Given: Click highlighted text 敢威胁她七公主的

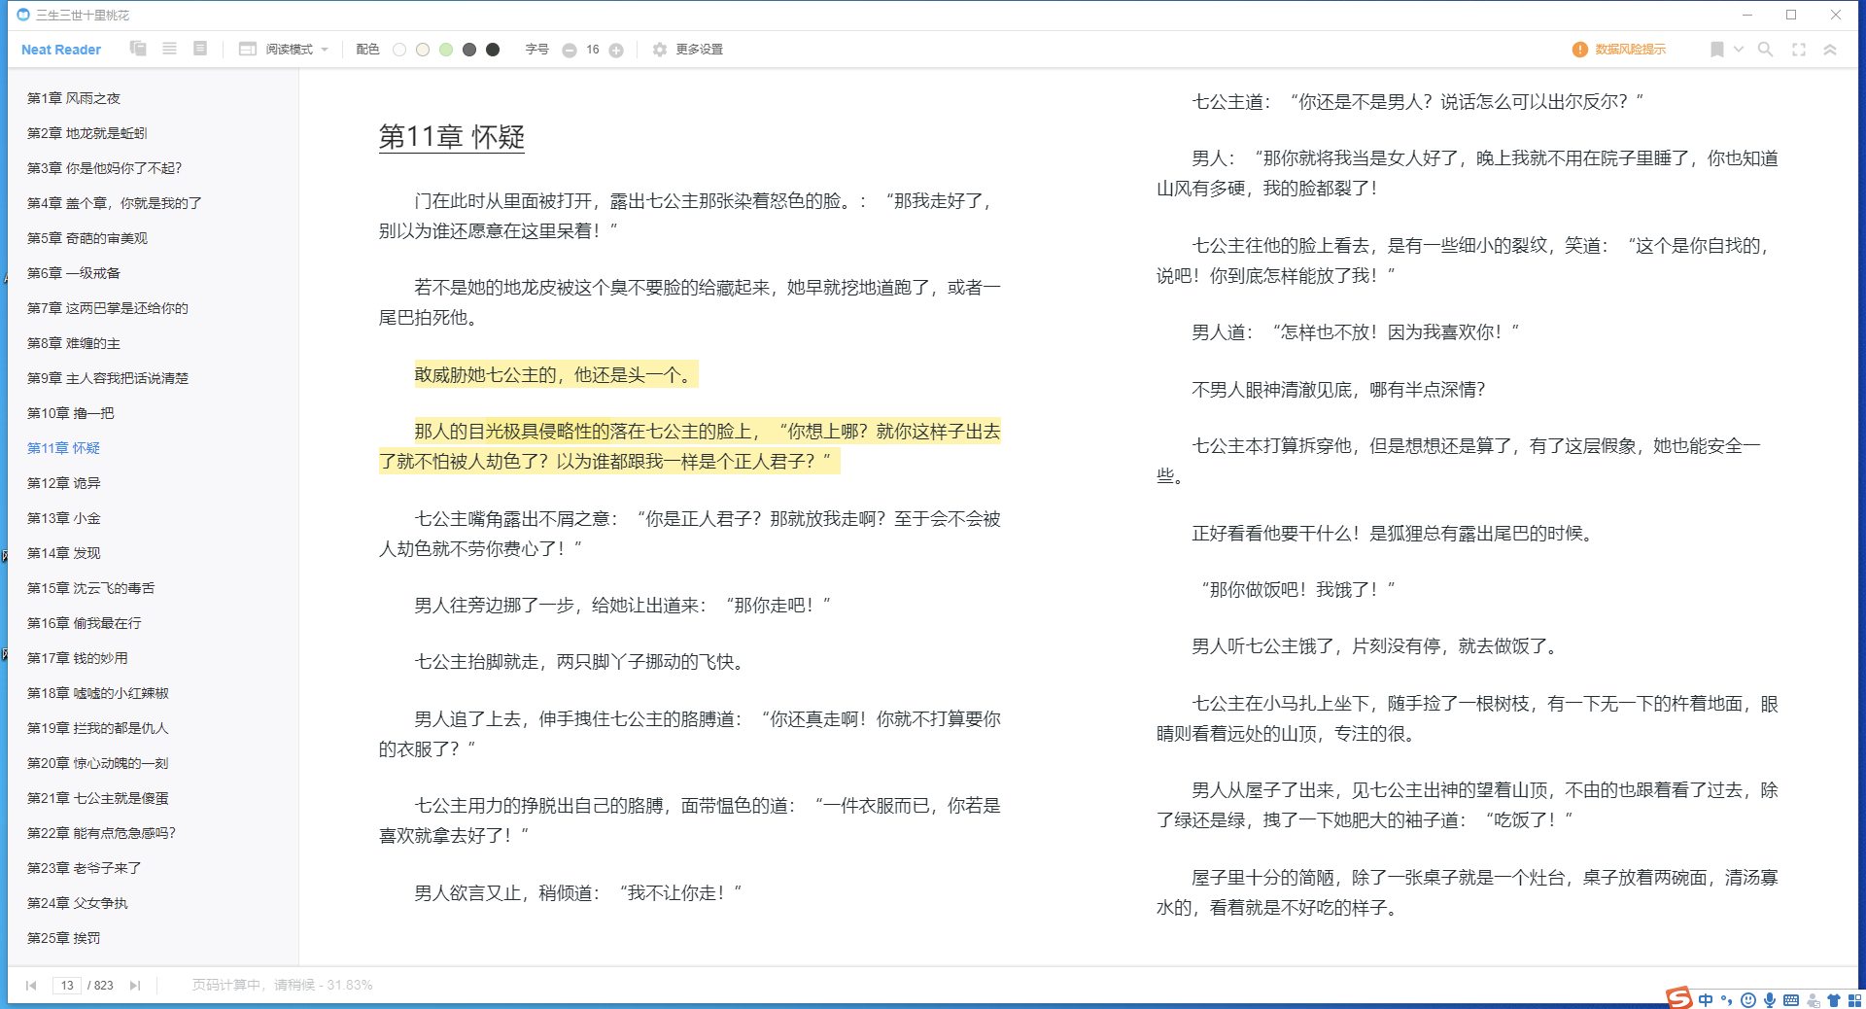Looking at the screenshot, I should 486,375.
